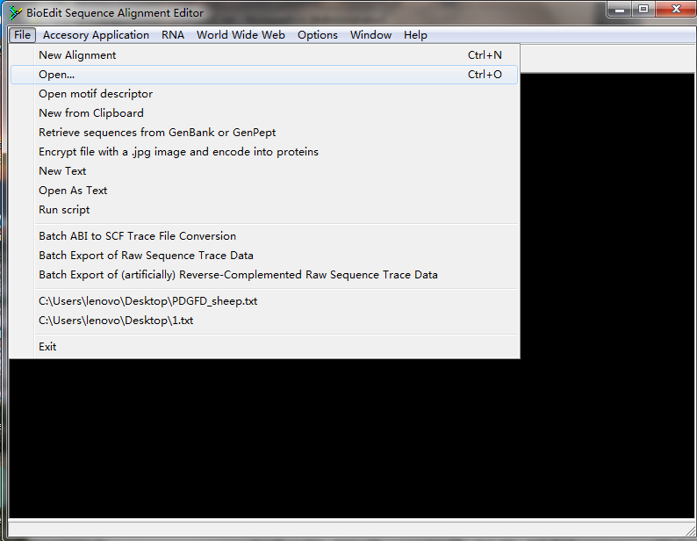Open recent file Desktop\1.txt
This screenshot has height=541, width=697.
264,321
